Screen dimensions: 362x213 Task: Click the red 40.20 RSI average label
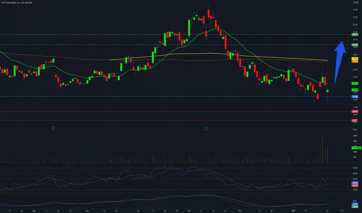pos(355,186)
